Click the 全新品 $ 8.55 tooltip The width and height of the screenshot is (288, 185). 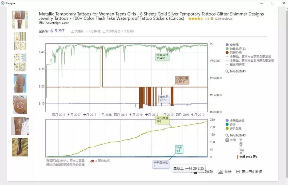pyautogui.click(x=164, y=99)
